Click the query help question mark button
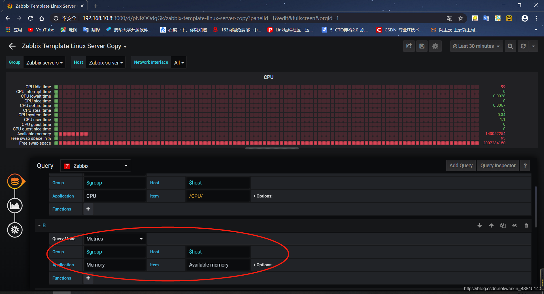 [x=525, y=166]
